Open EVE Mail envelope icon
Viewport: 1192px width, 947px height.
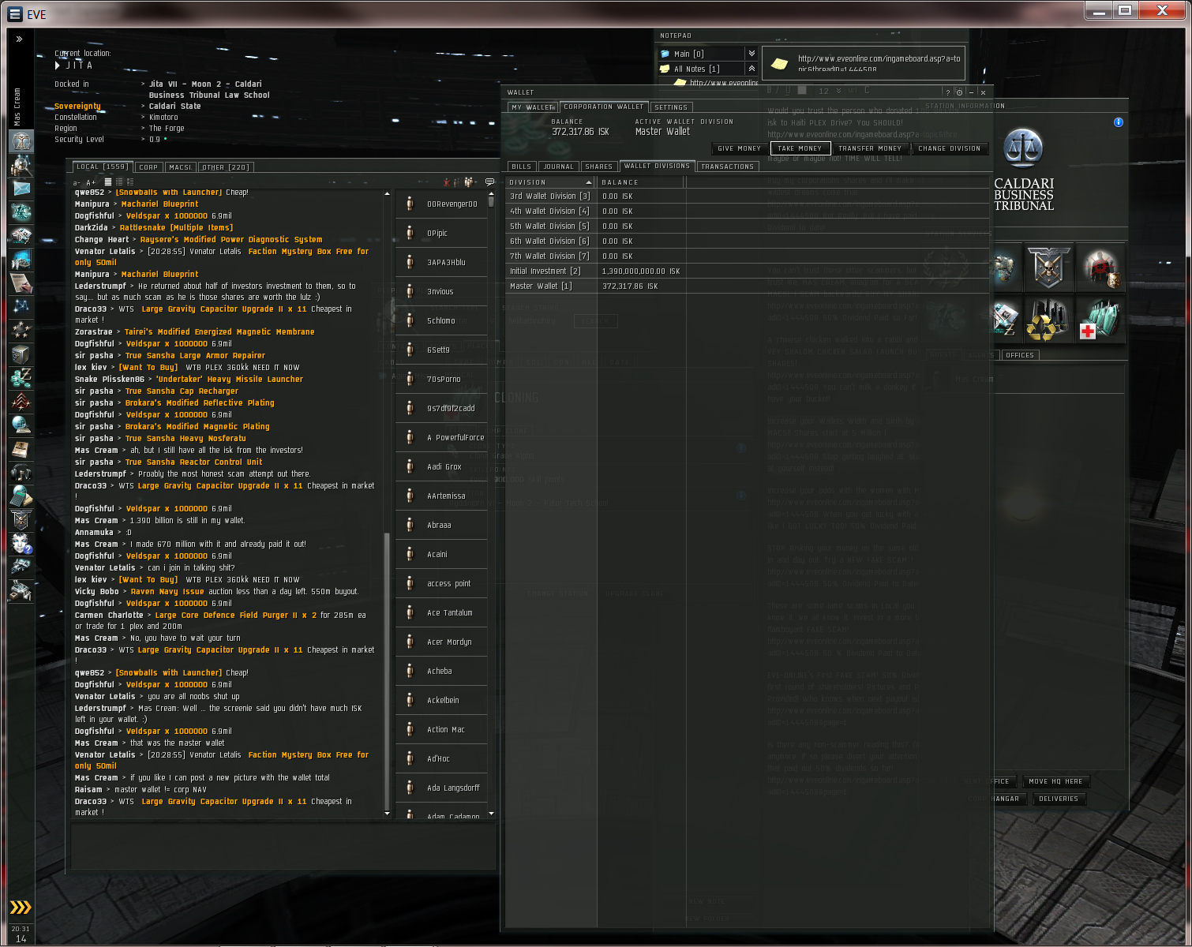21,189
